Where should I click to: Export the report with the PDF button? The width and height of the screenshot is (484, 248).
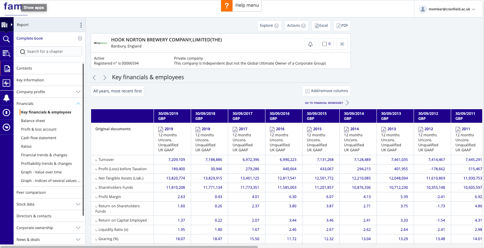[x=342, y=26]
